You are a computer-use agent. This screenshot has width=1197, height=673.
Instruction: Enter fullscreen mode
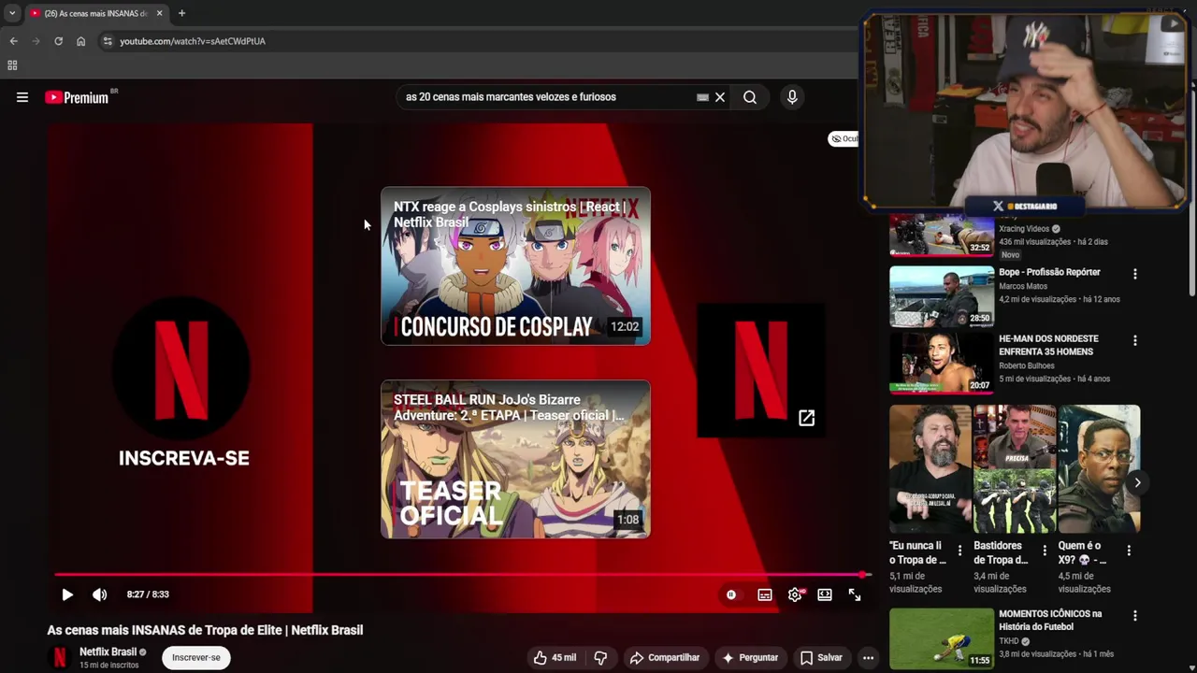(855, 594)
